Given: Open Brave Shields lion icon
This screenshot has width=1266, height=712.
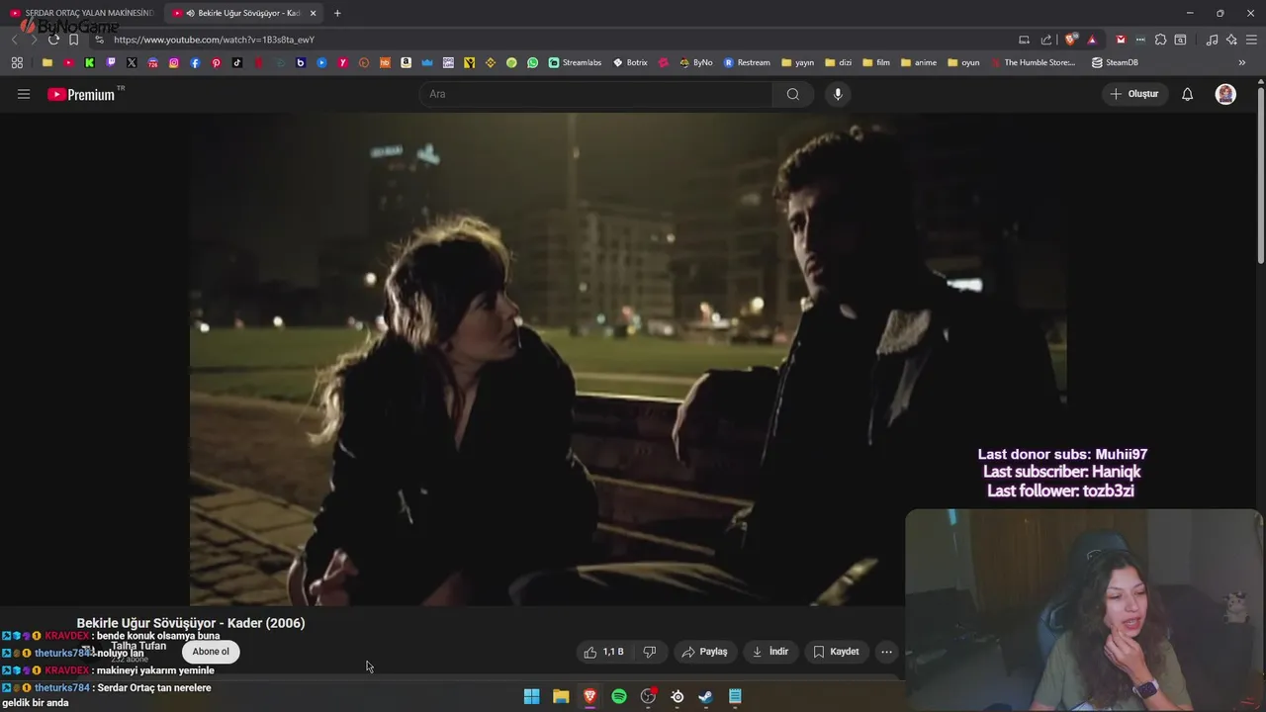Looking at the screenshot, I should pos(1071,40).
